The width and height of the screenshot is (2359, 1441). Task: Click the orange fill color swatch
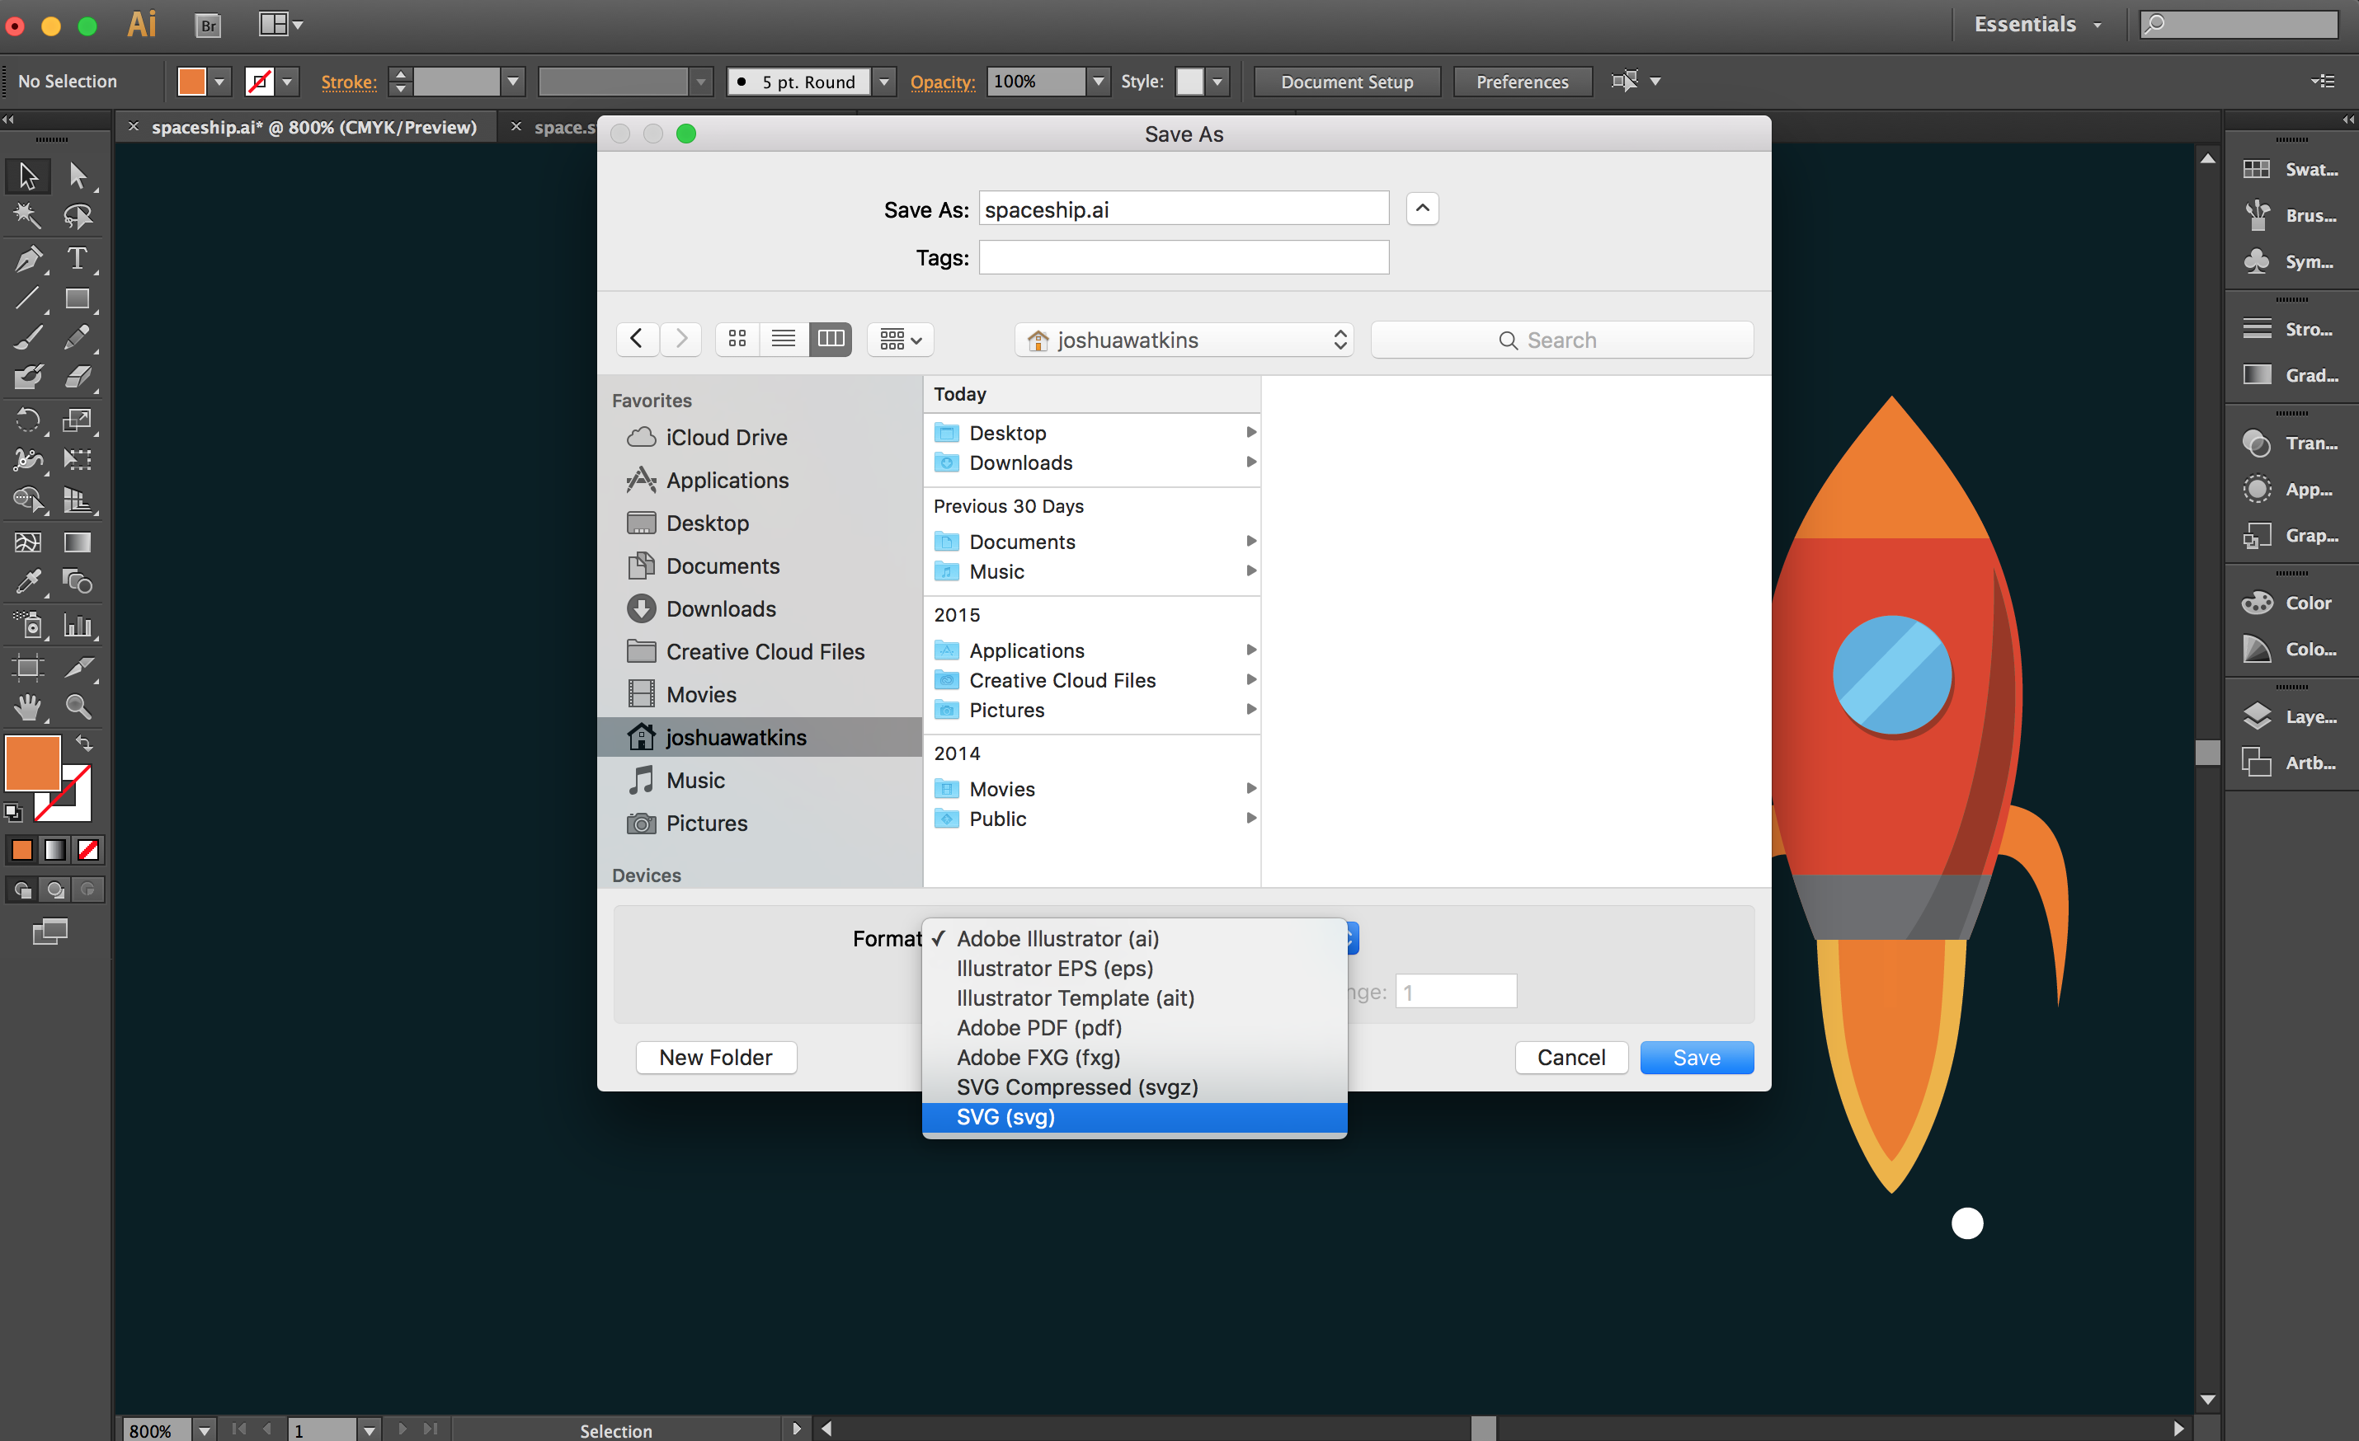coord(191,82)
